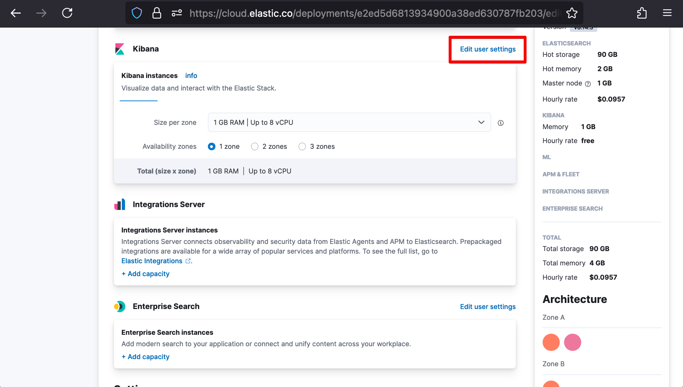This screenshot has width=683, height=387.
Task: Open the browser extensions icon
Action: (x=642, y=13)
